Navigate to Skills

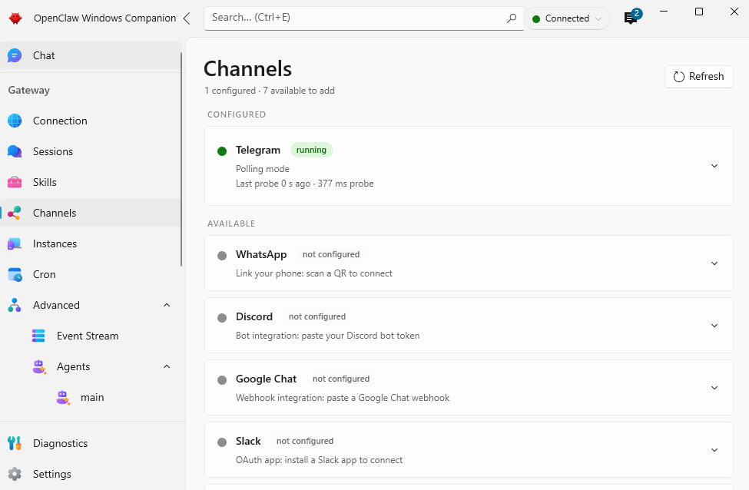(x=91, y=183)
